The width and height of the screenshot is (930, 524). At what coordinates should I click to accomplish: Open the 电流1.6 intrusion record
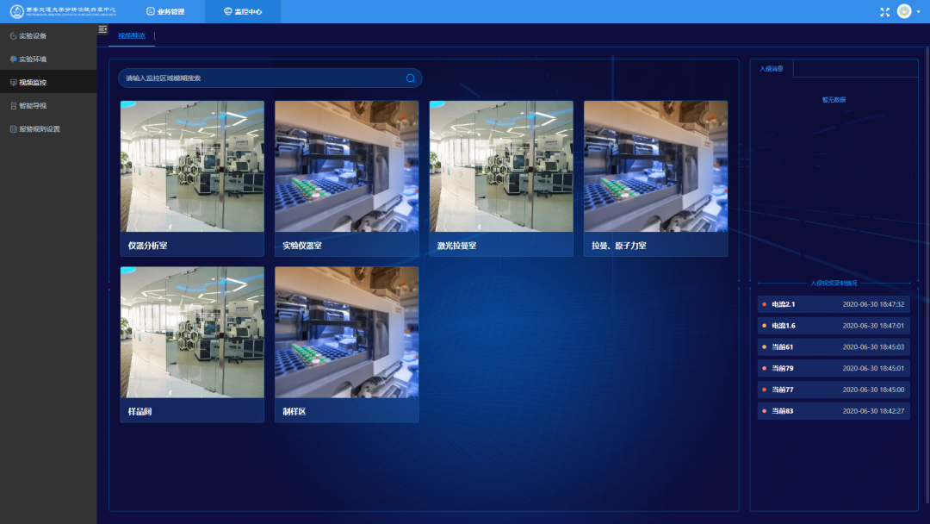834,326
